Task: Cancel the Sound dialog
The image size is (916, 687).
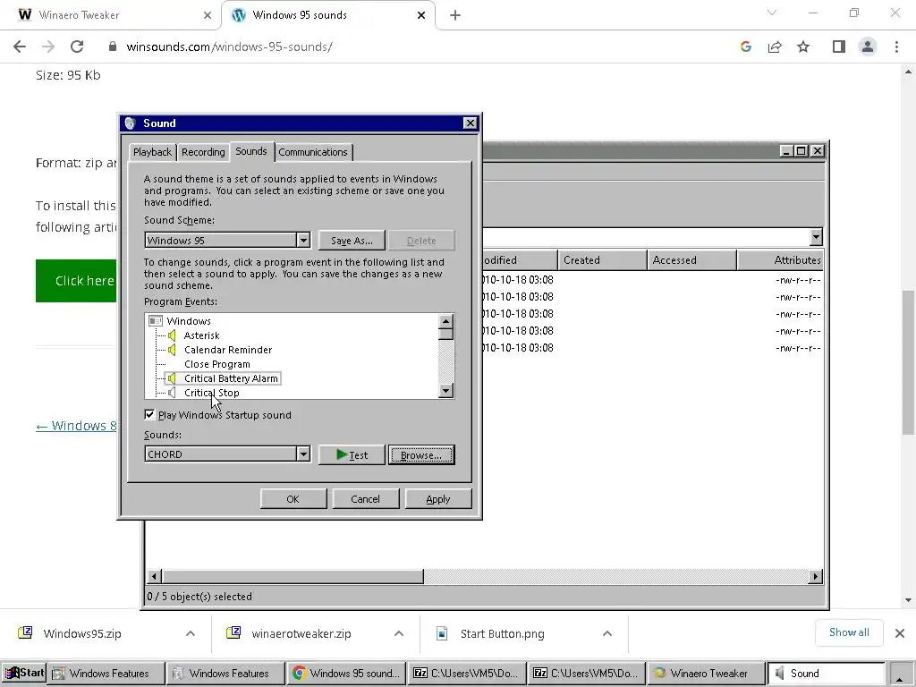Action: (366, 499)
